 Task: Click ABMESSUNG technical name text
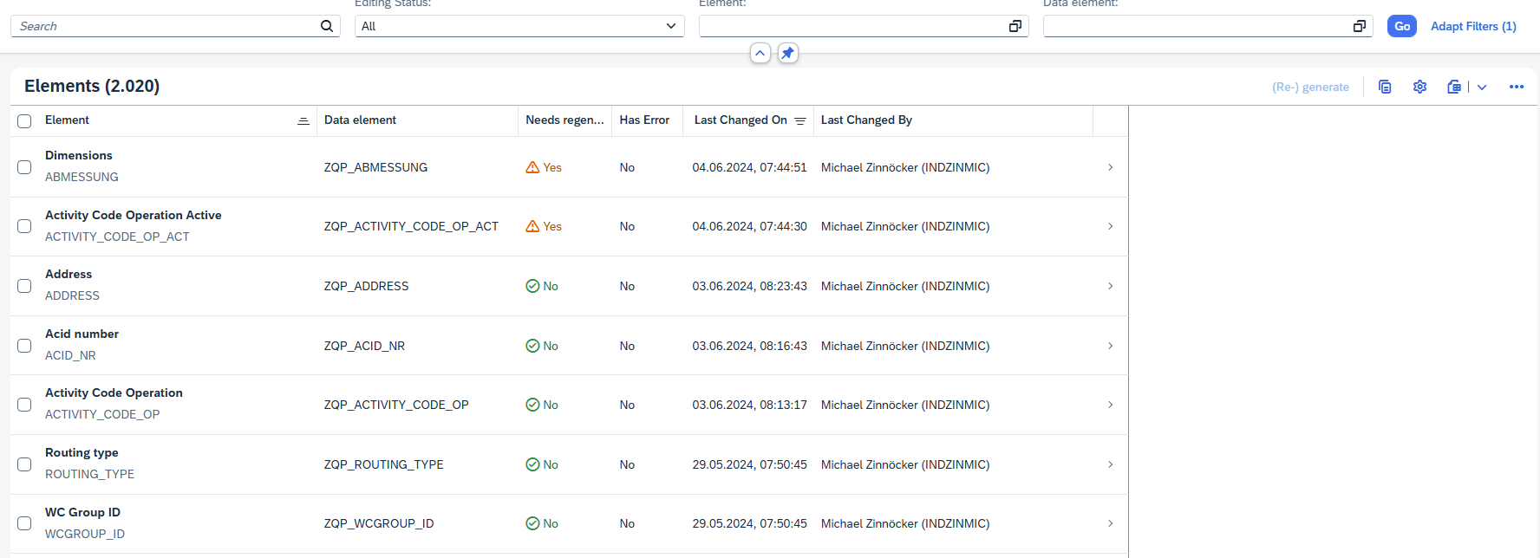coord(82,177)
